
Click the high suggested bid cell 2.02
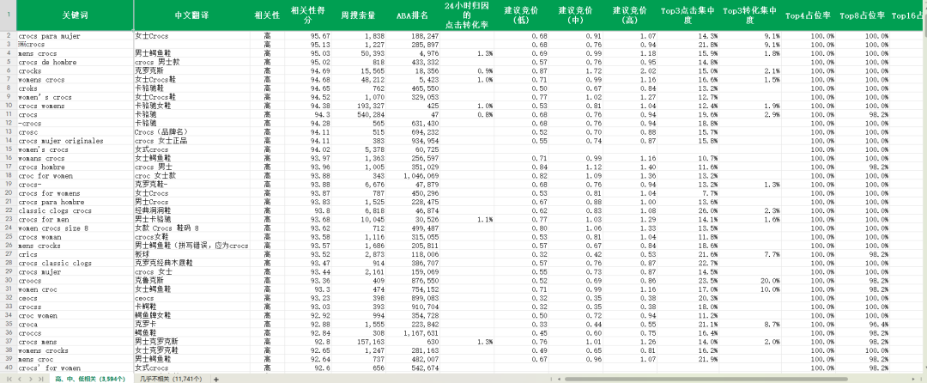[x=630, y=71]
